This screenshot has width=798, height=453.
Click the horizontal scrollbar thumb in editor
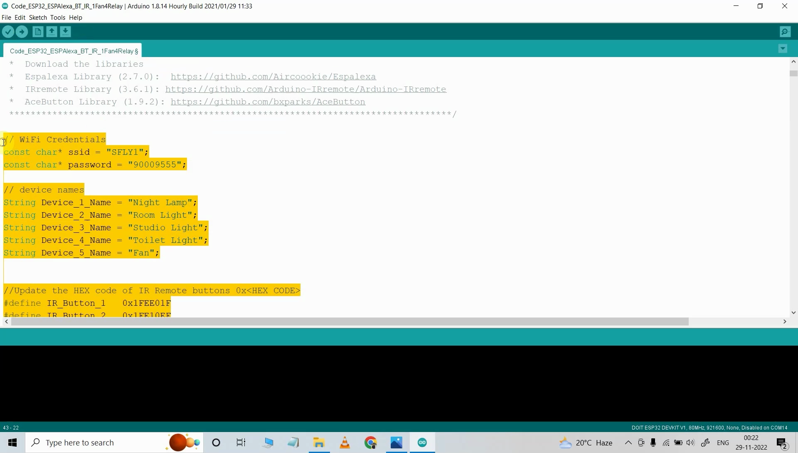coord(349,322)
